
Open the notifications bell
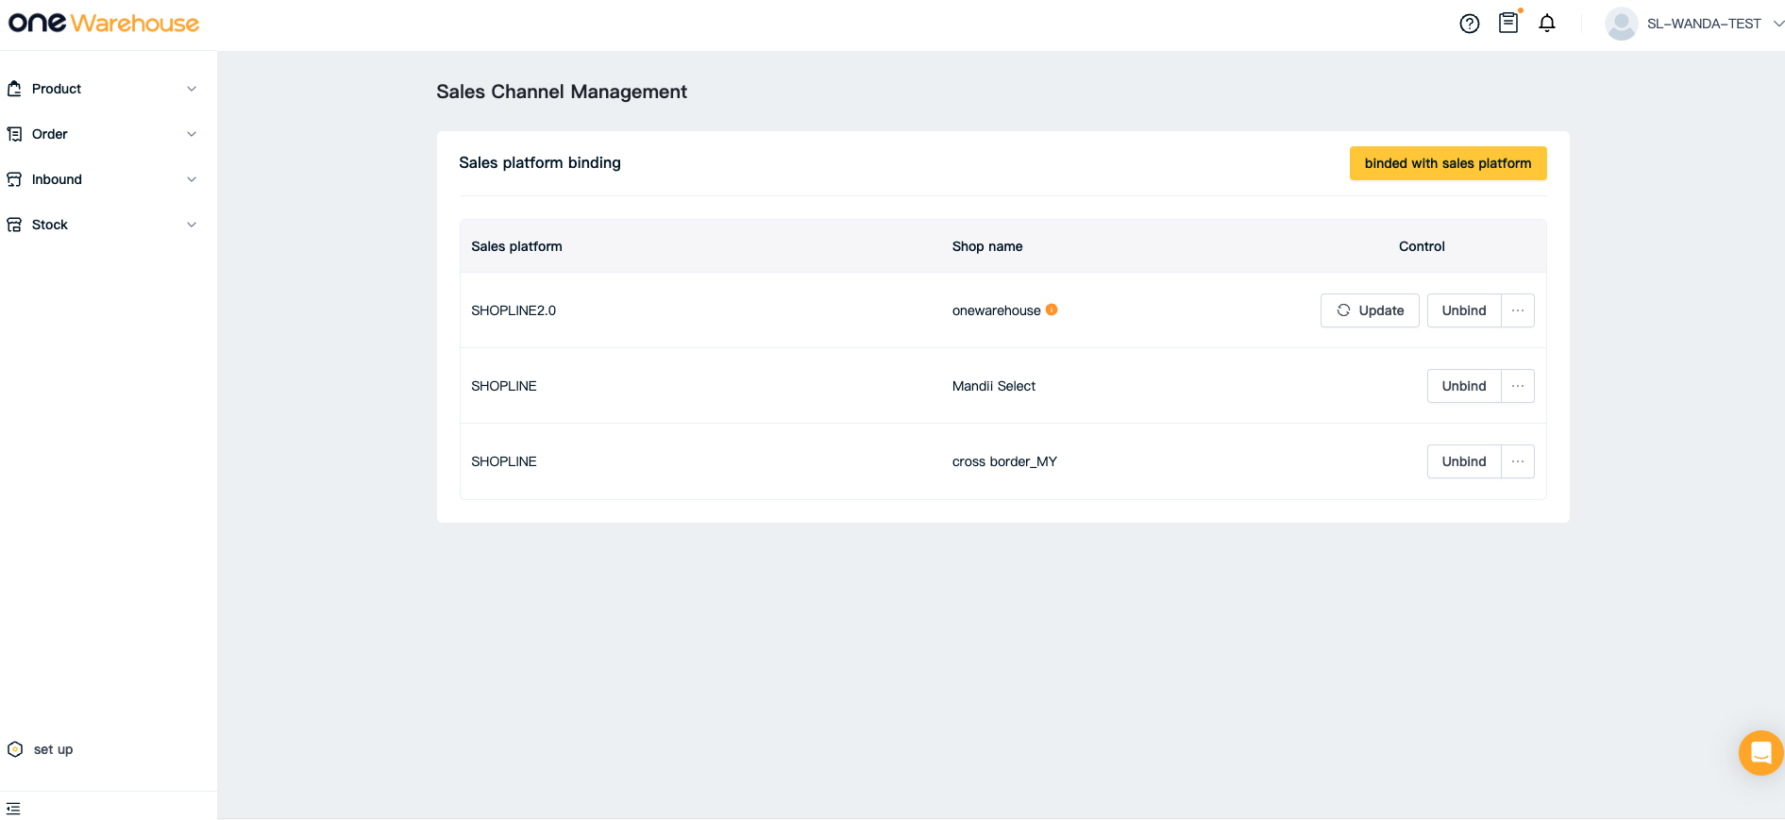(1547, 23)
